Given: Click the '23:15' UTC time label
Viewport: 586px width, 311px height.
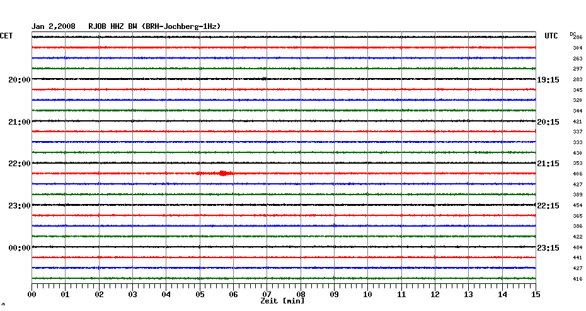Looking at the screenshot, I should click(x=548, y=248).
